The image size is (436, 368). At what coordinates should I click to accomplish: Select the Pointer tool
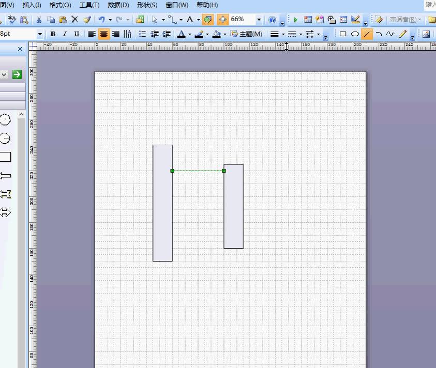[155, 20]
